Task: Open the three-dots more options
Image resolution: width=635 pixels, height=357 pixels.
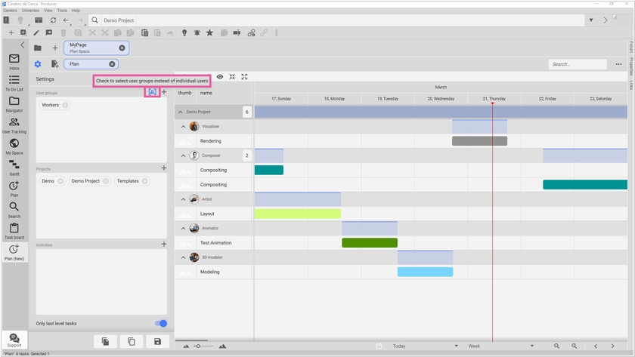Action: click(x=618, y=64)
